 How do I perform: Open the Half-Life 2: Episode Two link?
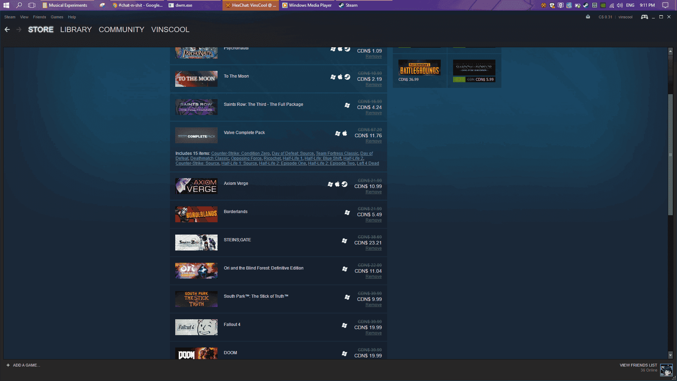331,163
